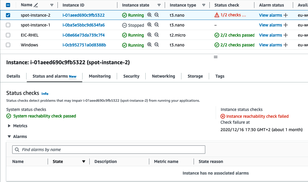Click alarms State reason column header

pyautogui.click(x=211, y=161)
